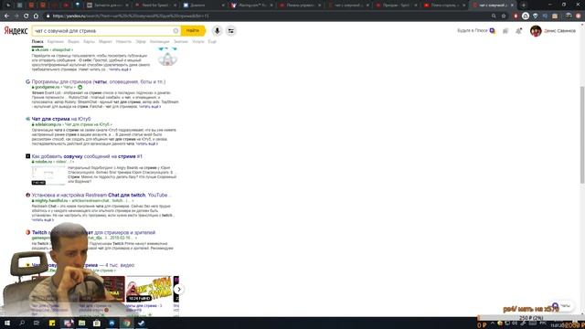Open video thumbnail under озвучку сообщений result
Image resolution: width=585 pixels, height=329 pixels.
(48, 175)
